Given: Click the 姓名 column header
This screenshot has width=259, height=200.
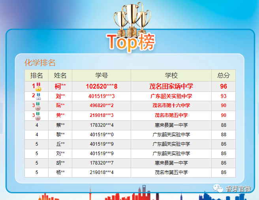Looking at the screenshot, I should [60, 76].
